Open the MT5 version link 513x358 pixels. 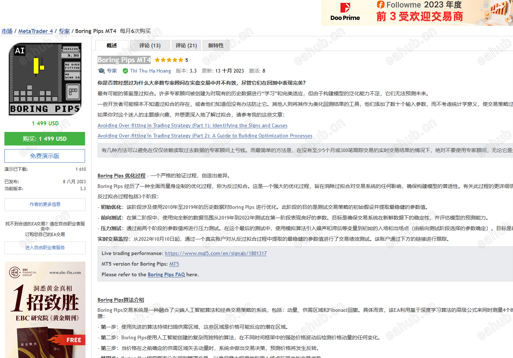click(x=174, y=264)
